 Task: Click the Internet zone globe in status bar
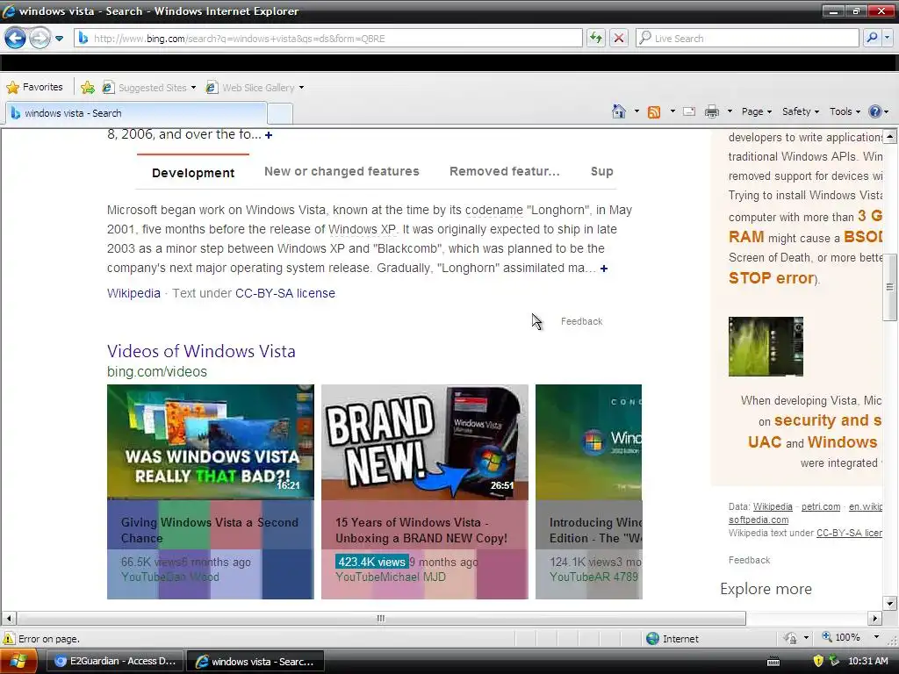[x=652, y=639]
